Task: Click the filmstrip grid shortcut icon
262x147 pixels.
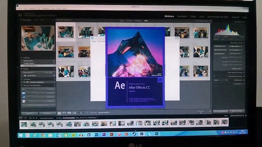Action: [x=30, y=118]
